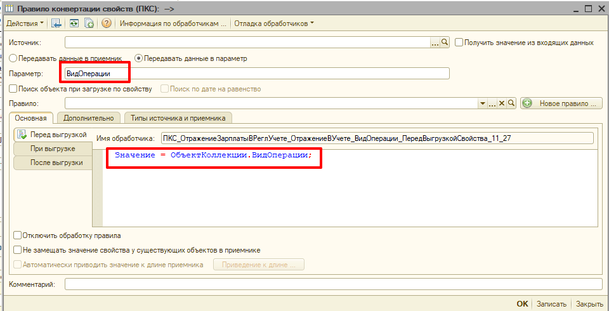
Task: Toggle Поиск объекта при загрузке по свойству
Action: point(13,89)
